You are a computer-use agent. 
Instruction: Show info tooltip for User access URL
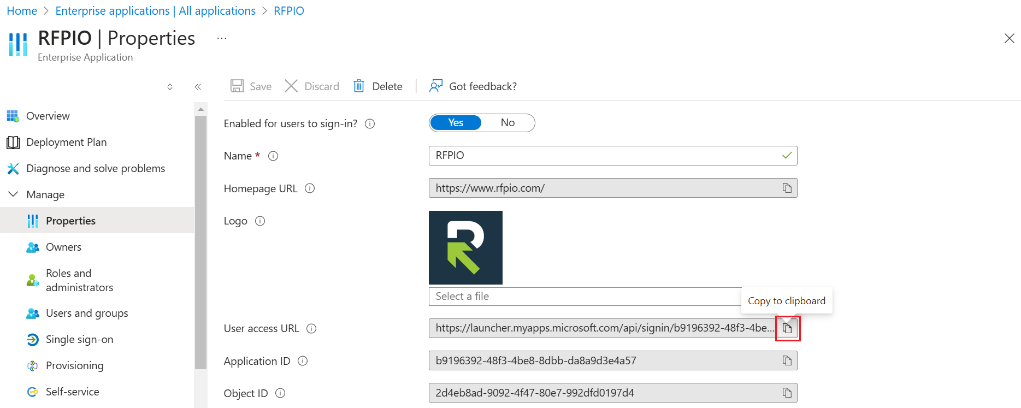click(x=311, y=328)
